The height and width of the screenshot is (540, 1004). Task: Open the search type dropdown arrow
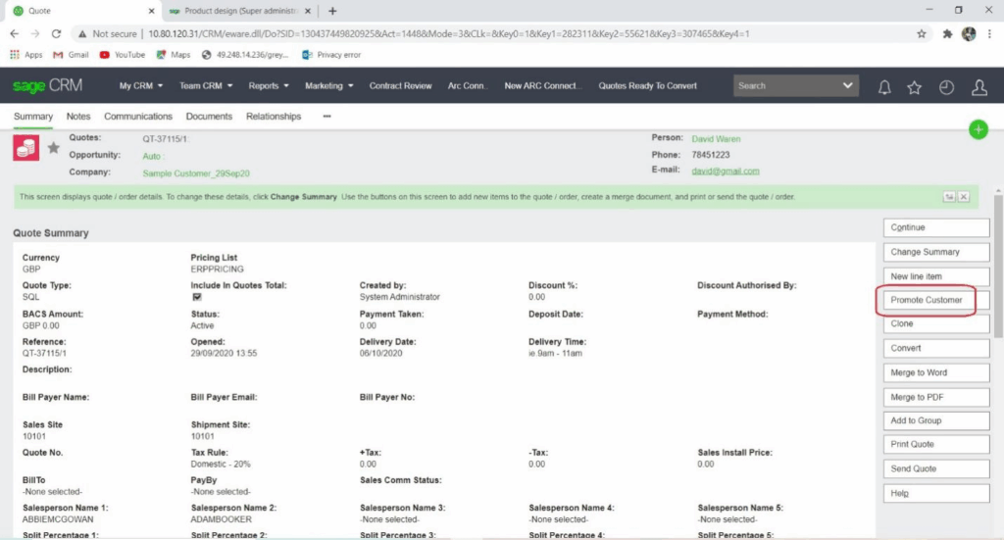(x=848, y=86)
